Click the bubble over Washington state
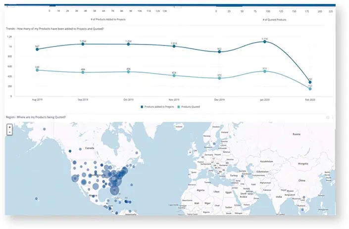This screenshot has height=229, width=349. pyautogui.click(x=75, y=163)
